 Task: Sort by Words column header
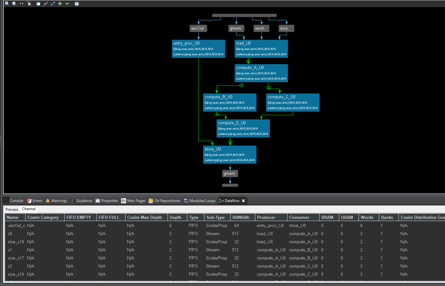tap(369, 217)
